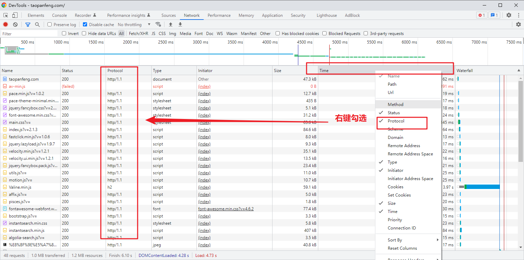This screenshot has width=524, height=260.
Task: Click the Chrome logo in title bar
Action: tap(4, 5)
